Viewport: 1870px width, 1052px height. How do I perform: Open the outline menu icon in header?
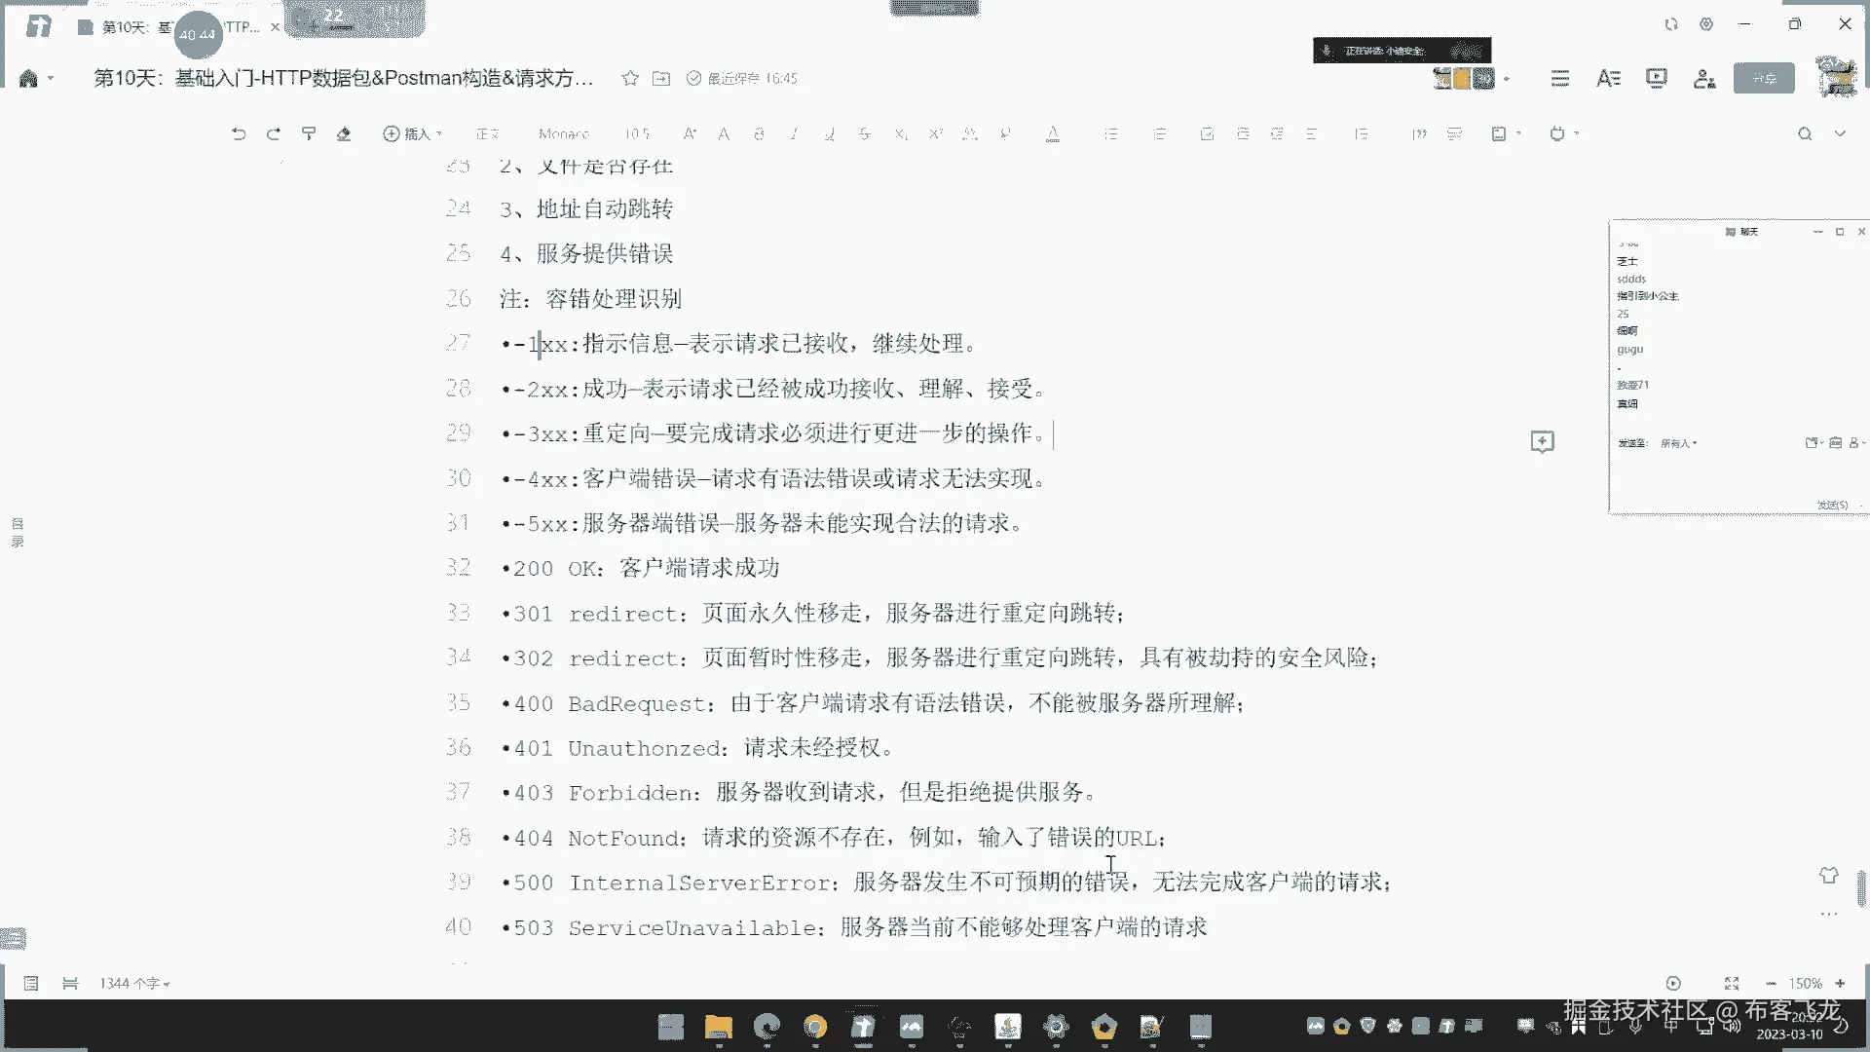(1560, 79)
